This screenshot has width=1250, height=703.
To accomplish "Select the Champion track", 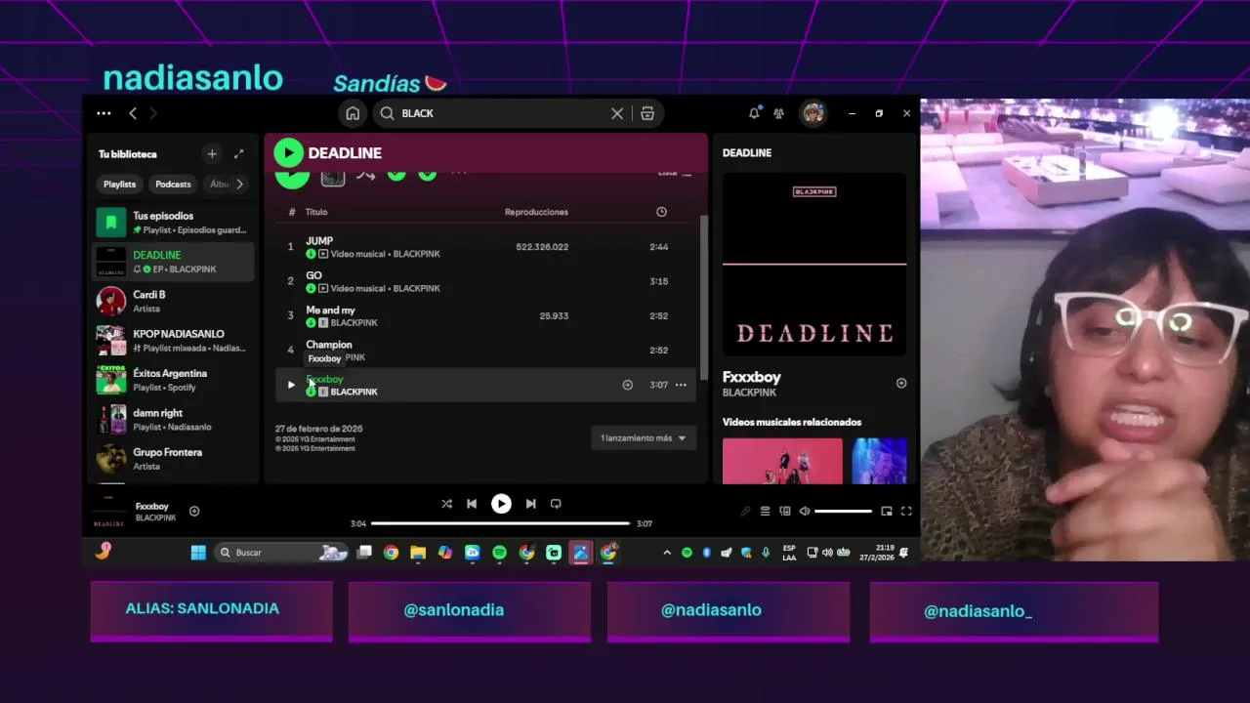I will pos(485,350).
